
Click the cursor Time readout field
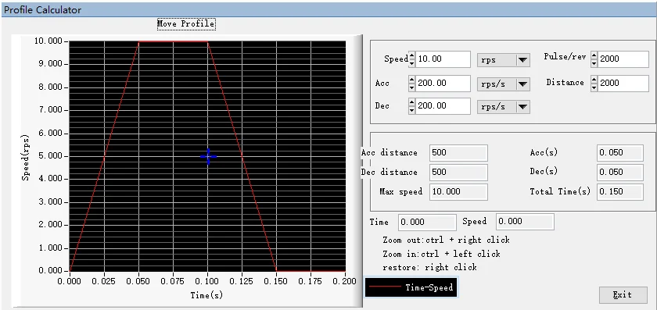427,222
